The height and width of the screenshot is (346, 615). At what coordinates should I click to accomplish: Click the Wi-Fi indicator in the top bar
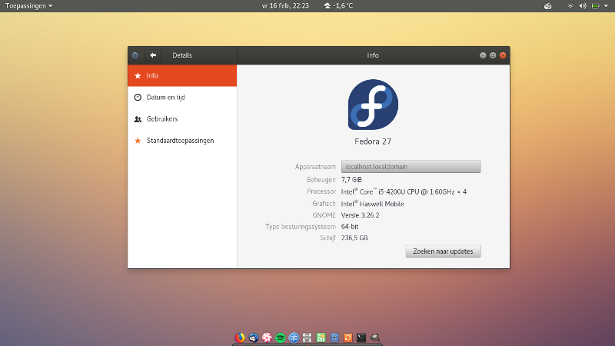(570, 6)
